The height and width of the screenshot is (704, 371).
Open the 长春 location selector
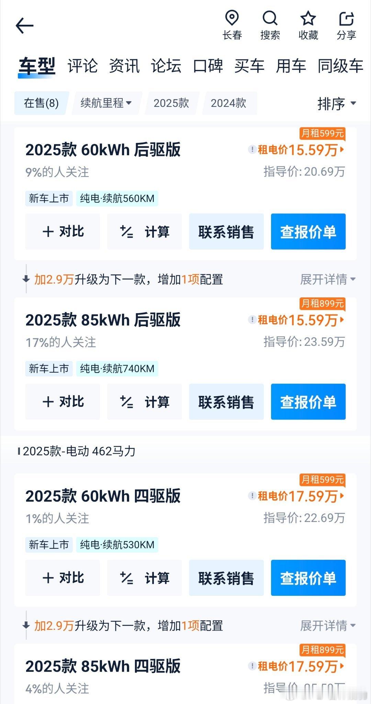click(232, 25)
